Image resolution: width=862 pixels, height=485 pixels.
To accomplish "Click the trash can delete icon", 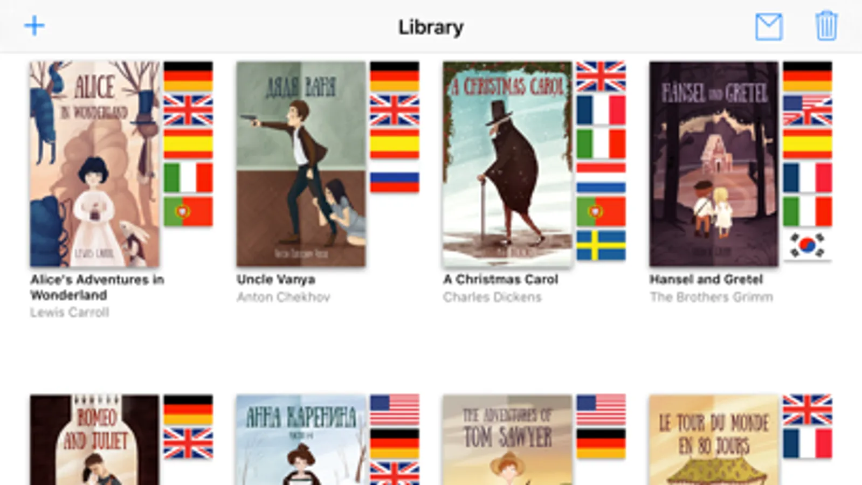I will [826, 26].
